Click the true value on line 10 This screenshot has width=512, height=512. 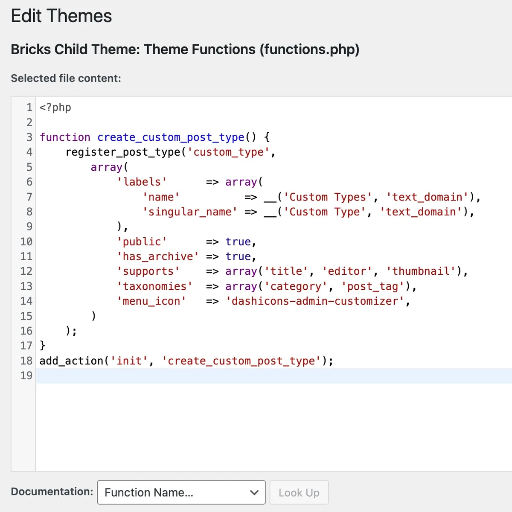pyautogui.click(x=238, y=242)
